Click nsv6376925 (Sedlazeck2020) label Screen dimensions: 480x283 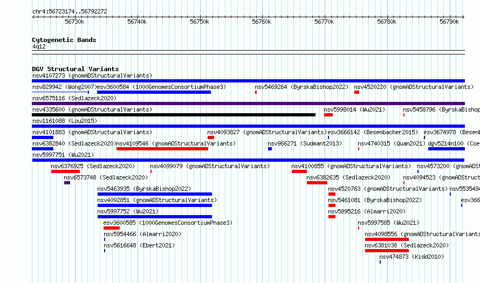tap(93, 166)
